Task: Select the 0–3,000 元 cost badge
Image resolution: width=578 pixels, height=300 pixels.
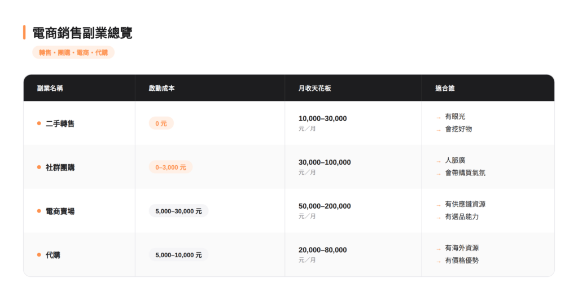Action: 170,167
